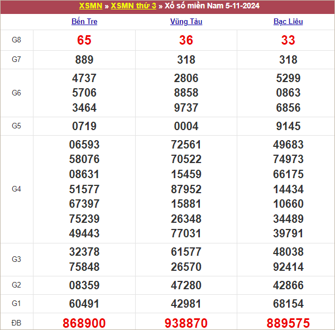The width and height of the screenshot is (335, 330).
Task: Select the G6 number 0863
Action: (x=288, y=93)
